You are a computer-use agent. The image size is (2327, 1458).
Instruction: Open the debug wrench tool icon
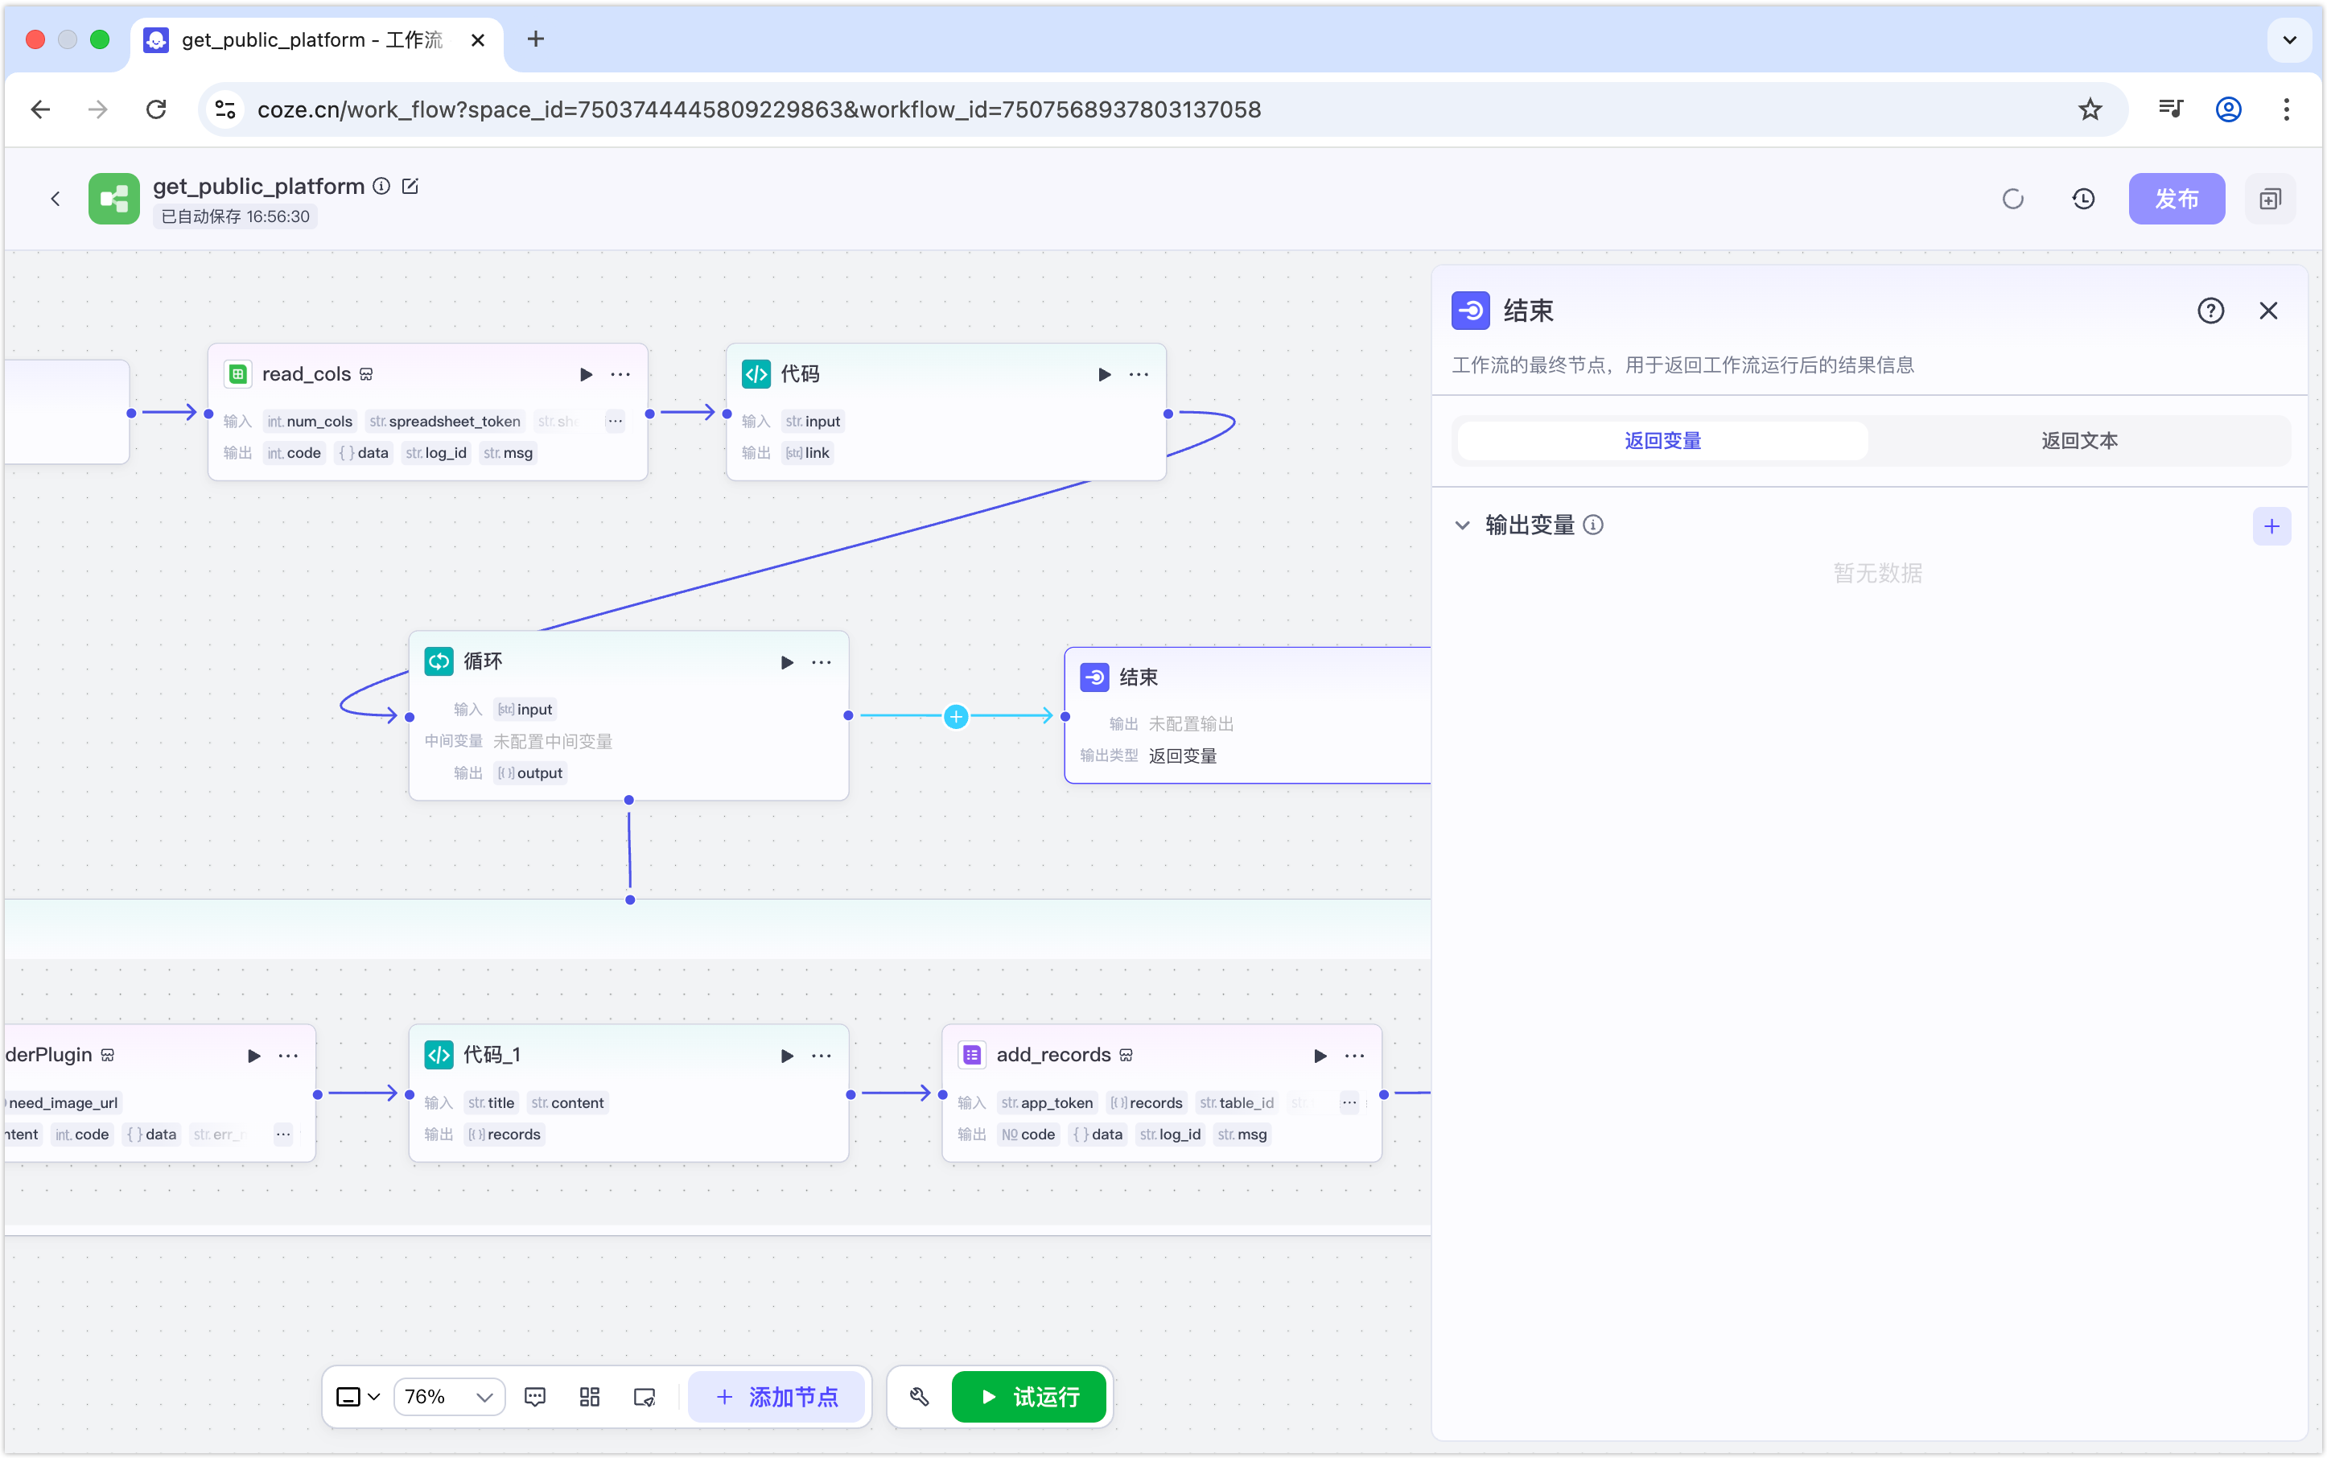click(x=919, y=1396)
